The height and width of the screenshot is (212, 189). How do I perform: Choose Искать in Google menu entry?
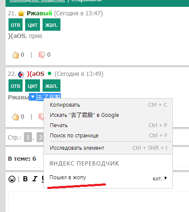pyautogui.click(x=108, y=115)
